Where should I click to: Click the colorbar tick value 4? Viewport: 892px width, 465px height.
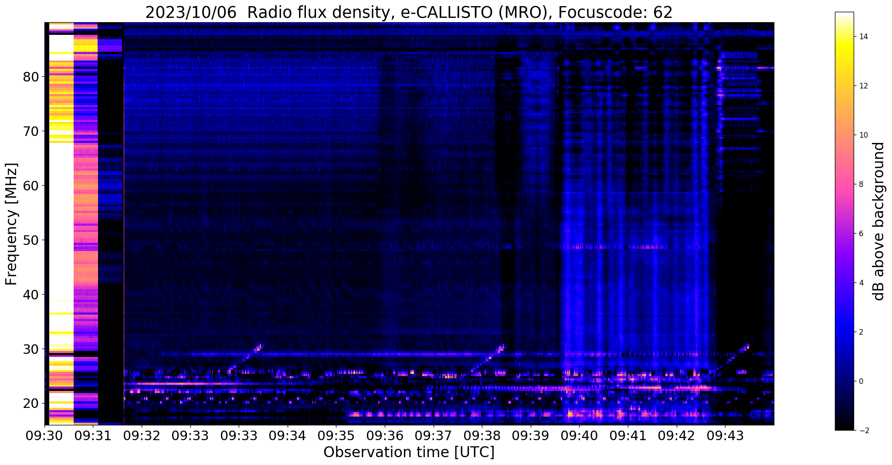[861, 283]
